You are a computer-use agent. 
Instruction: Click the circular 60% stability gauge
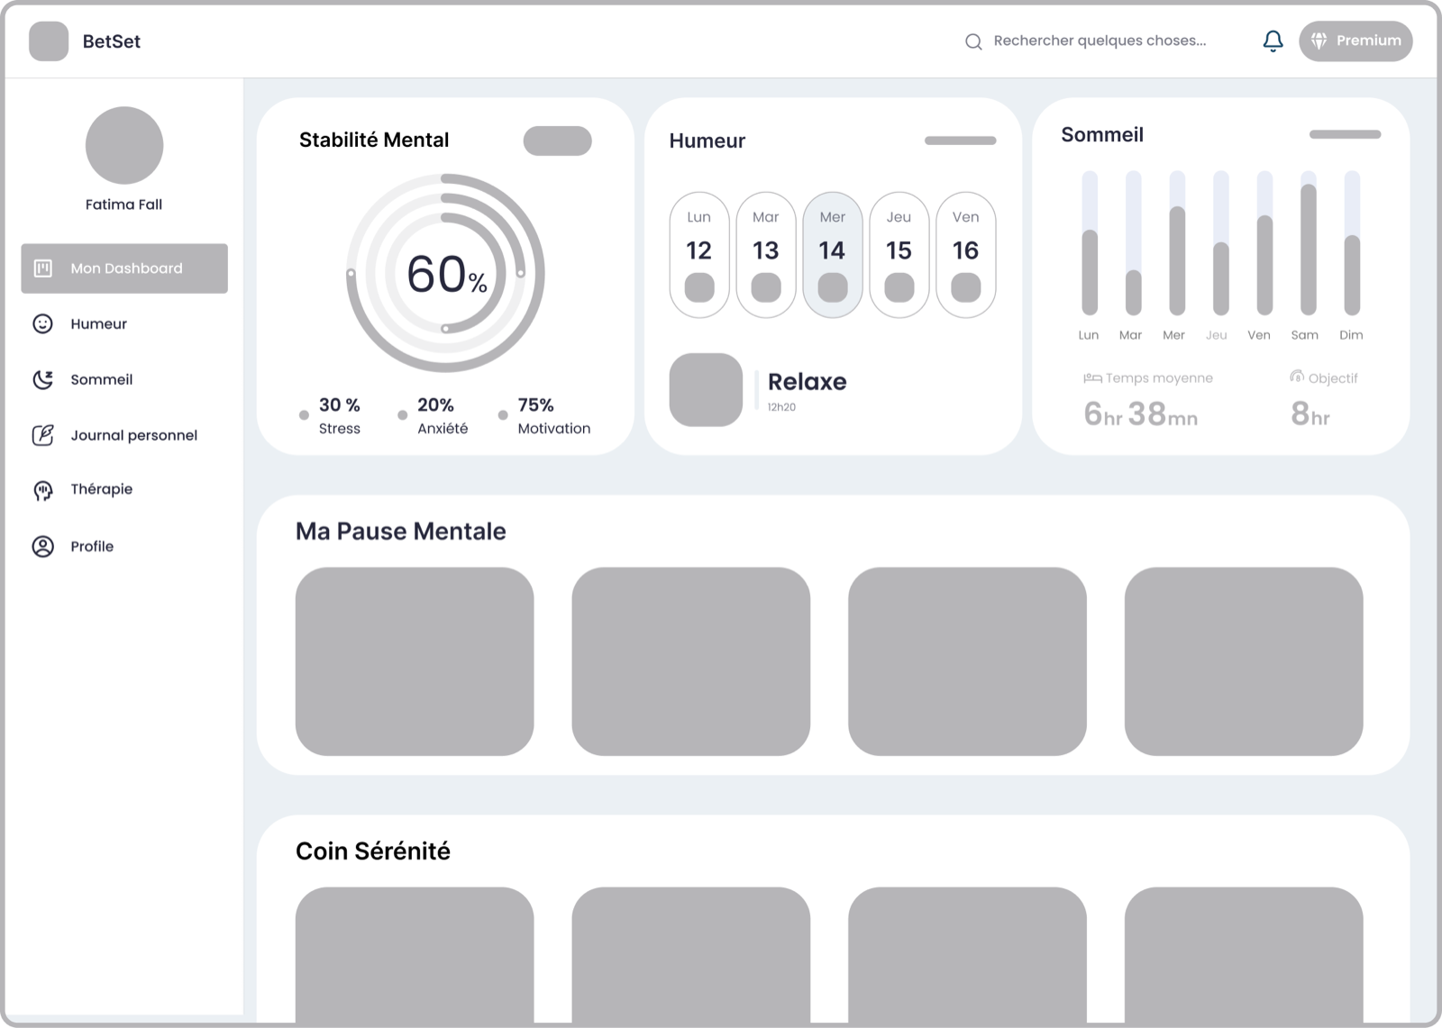pos(445,273)
